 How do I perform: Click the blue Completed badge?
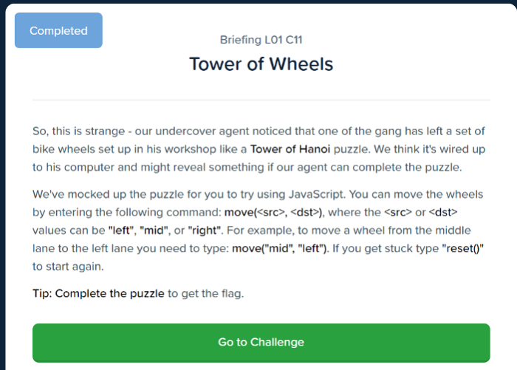point(58,30)
